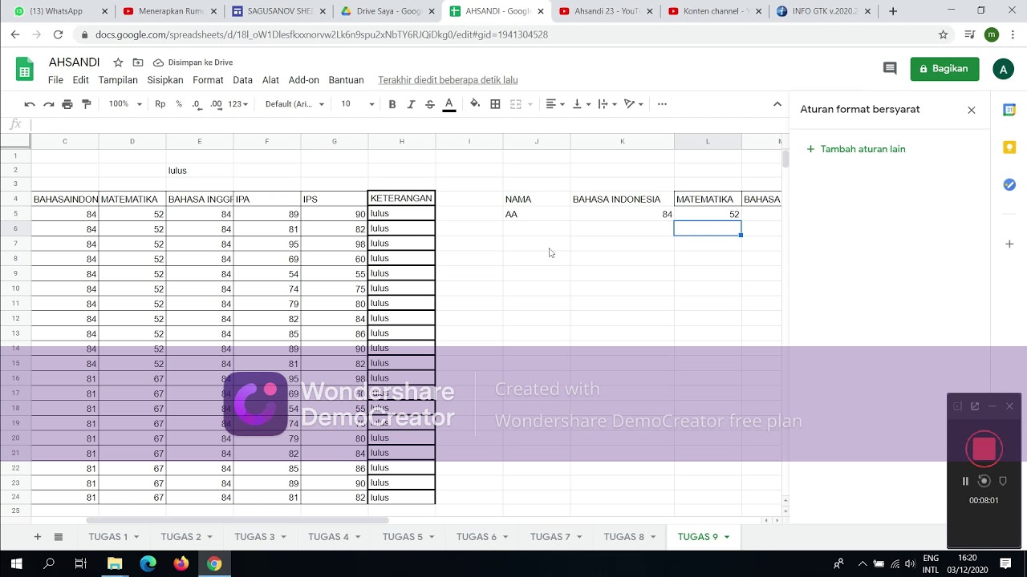Toggle bold formatting
The image size is (1027, 577).
392,104
